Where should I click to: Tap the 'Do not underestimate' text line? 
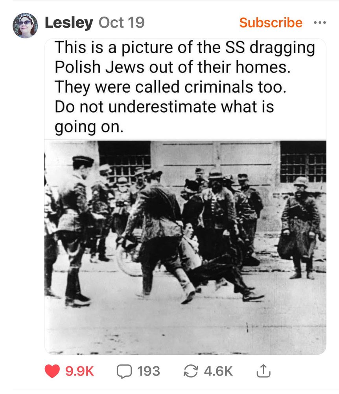coord(164,106)
